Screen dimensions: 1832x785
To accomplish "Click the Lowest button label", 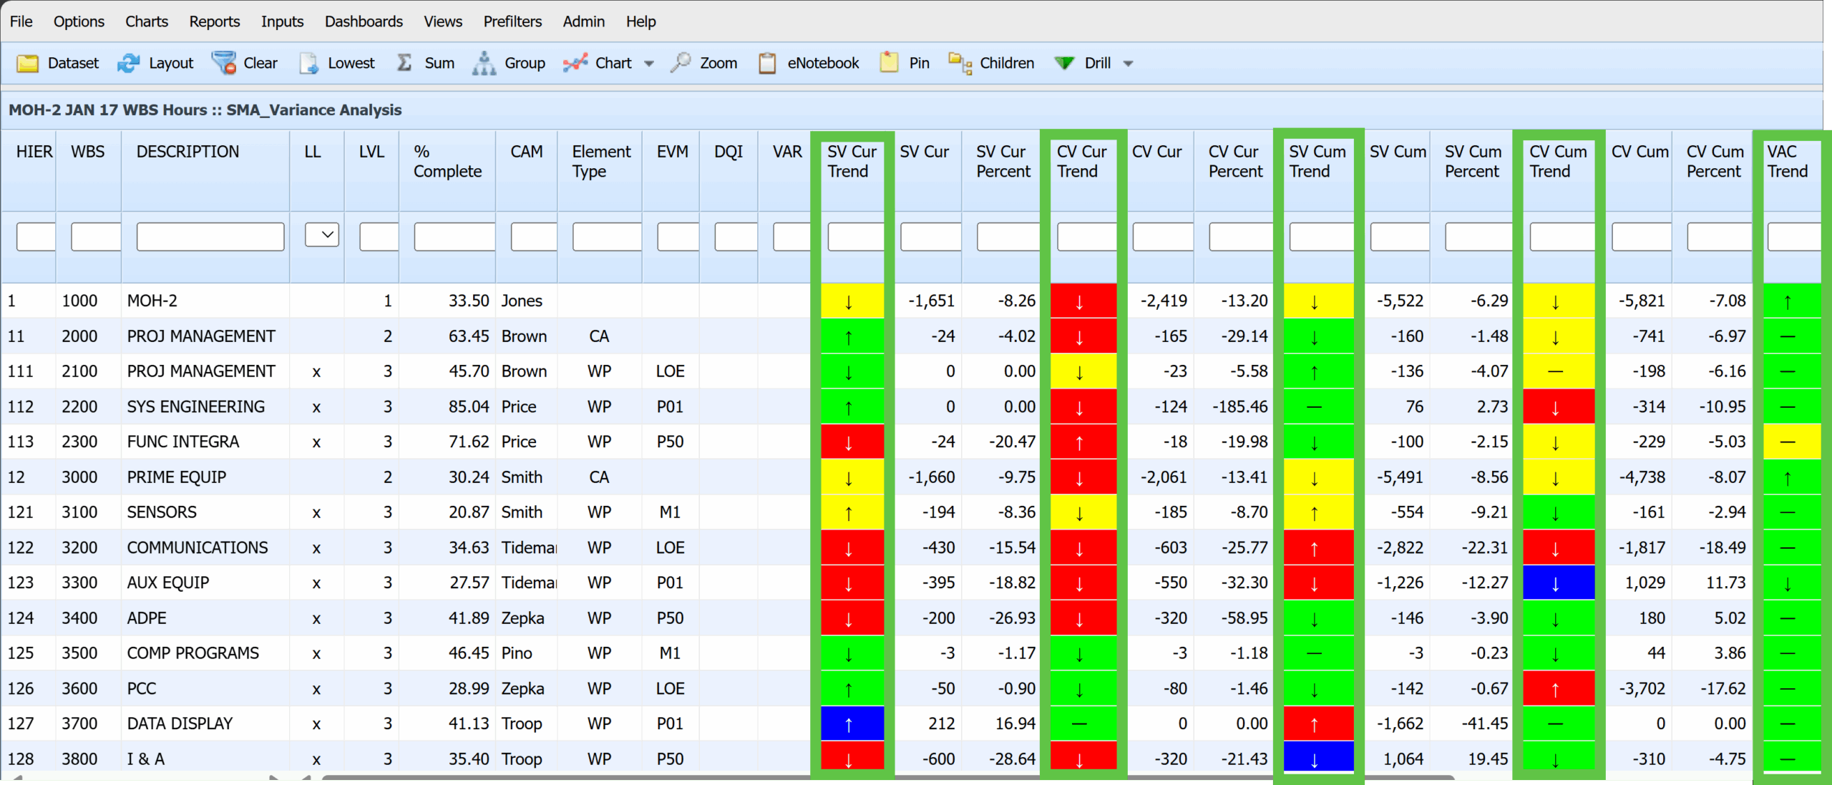I will [x=351, y=63].
